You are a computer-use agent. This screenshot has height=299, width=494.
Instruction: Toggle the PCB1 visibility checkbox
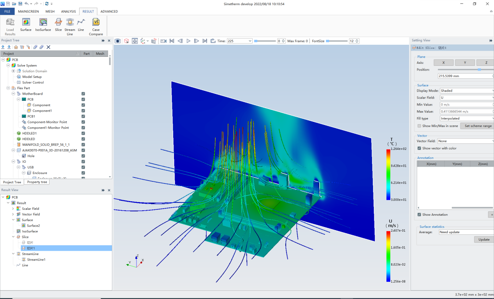(x=83, y=116)
